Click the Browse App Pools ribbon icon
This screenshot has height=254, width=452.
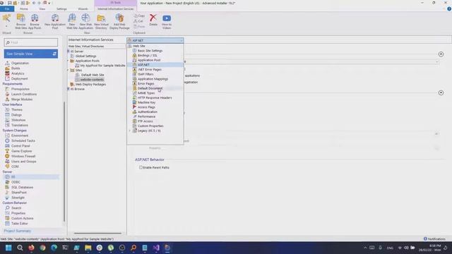pyautogui.click(x=35, y=21)
